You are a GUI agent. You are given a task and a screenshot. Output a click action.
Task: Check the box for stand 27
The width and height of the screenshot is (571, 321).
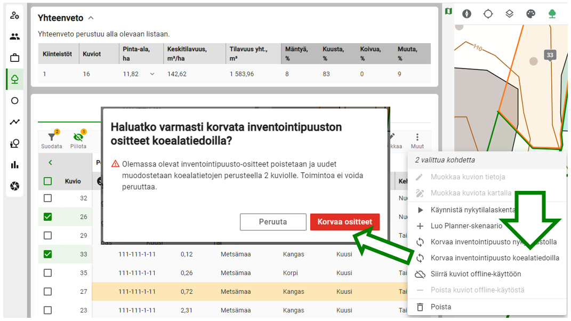[47, 292]
